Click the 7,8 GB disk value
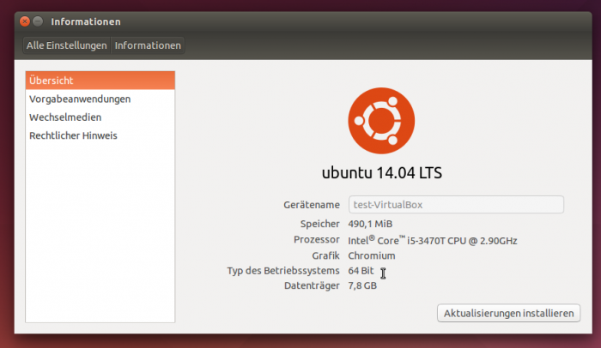This screenshot has width=601, height=348. (x=362, y=285)
